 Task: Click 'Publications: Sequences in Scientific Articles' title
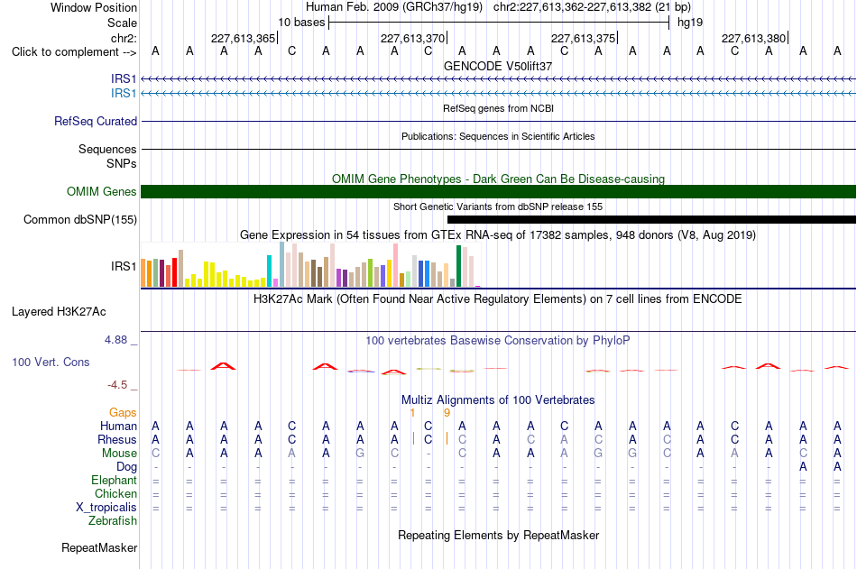coord(498,136)
